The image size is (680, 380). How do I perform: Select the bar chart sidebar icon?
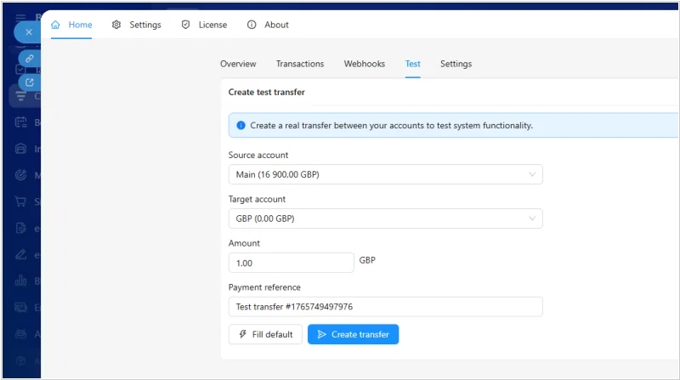coord(21,280)
